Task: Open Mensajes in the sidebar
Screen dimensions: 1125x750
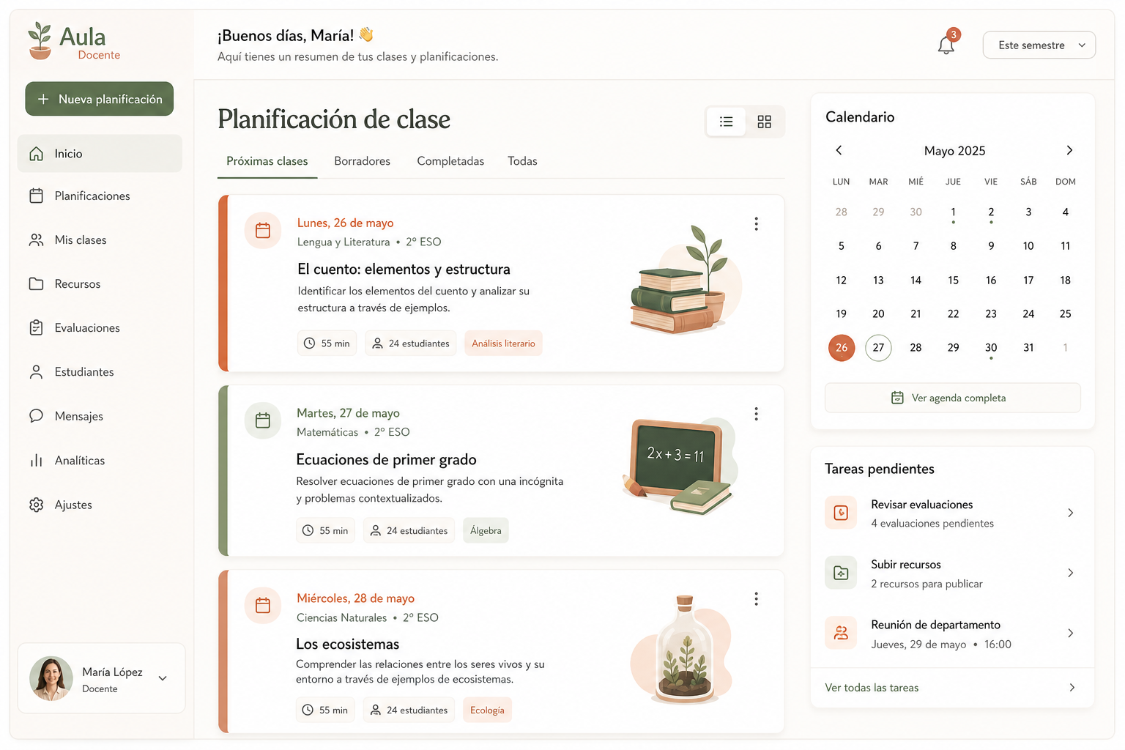Action: (100, 416)
